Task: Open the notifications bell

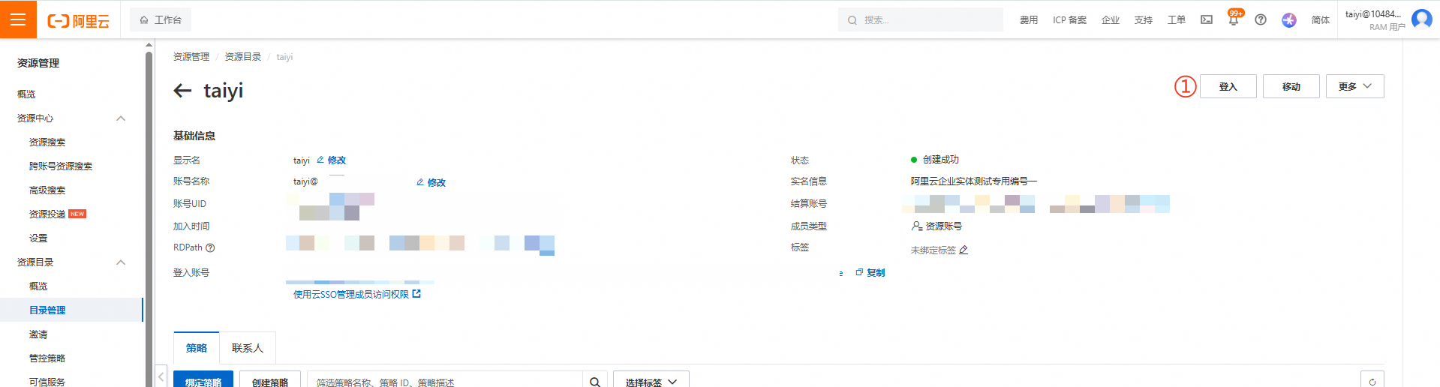Action: pos(1234,20)
